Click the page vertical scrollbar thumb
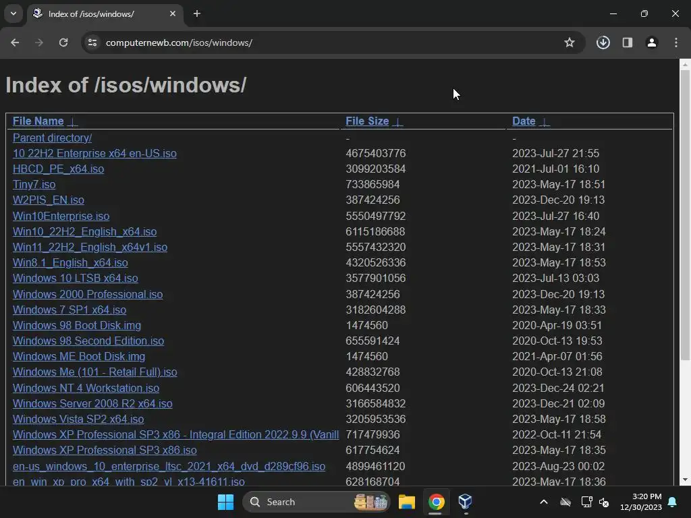The image size is (691, 518). [685, 214]
